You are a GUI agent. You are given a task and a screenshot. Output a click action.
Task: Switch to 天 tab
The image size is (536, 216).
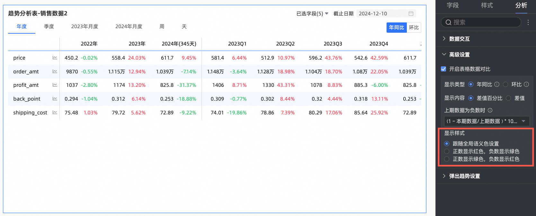coord(184,27)
